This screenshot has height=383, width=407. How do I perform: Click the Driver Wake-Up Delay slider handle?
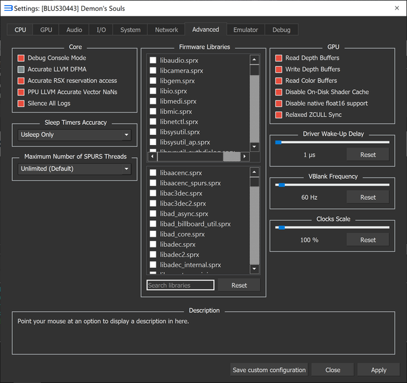pos(279,143)
